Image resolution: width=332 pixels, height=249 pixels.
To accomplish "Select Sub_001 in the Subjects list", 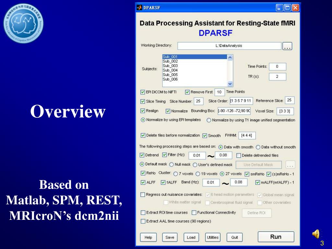I will (x=195, y=57).
